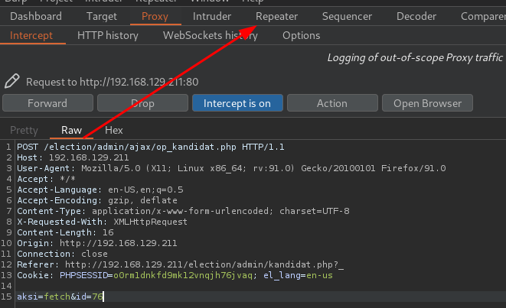Click the Connection: close line
Screen dimensions: 506x308
click(62, 254)
